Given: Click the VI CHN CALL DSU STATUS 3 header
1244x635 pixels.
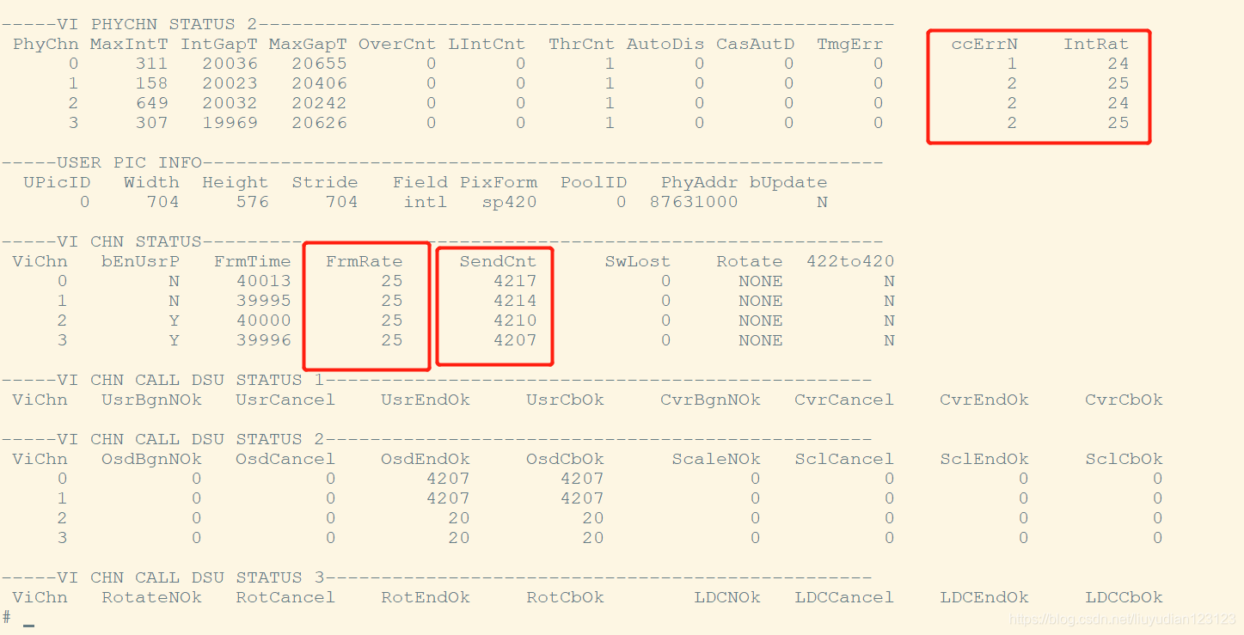Looking at the screenshot, I should (x=191, y=577).
